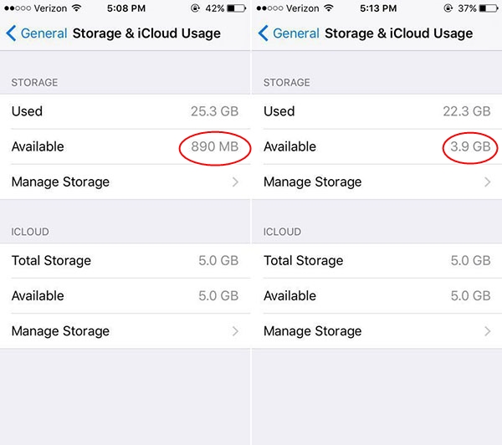Tap signal strength dots in left status bar
Screen dimensions: 502x445
click(18, 8)
